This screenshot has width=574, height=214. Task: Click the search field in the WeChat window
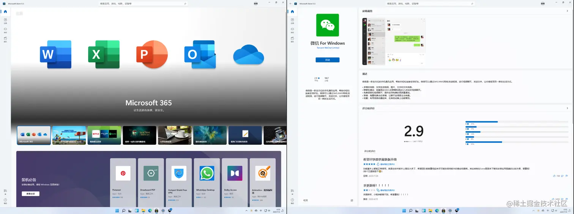(x=430, y=3)
